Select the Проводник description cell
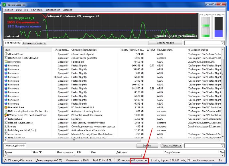229x166 pixels. 78,62
